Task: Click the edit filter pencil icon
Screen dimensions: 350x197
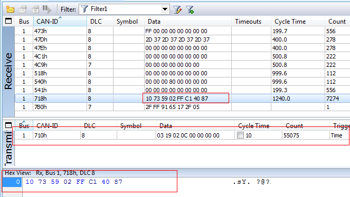Action: point(177,9)
